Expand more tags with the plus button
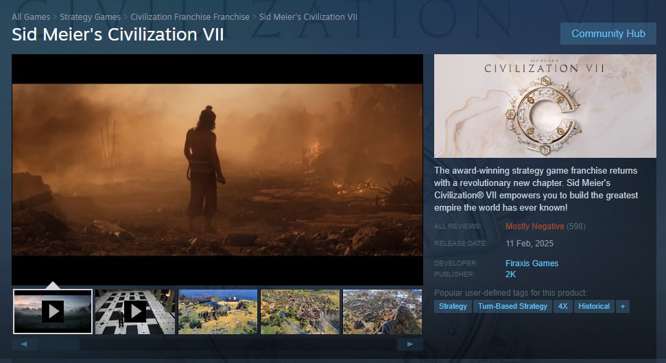666x363 pixels. pos(622,306)
